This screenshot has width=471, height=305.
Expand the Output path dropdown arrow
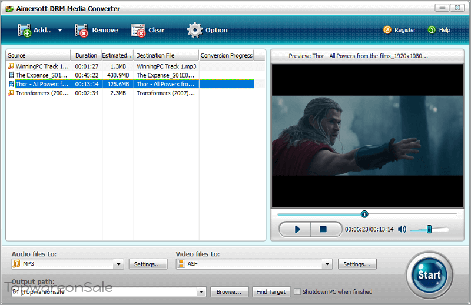(201, 292)
